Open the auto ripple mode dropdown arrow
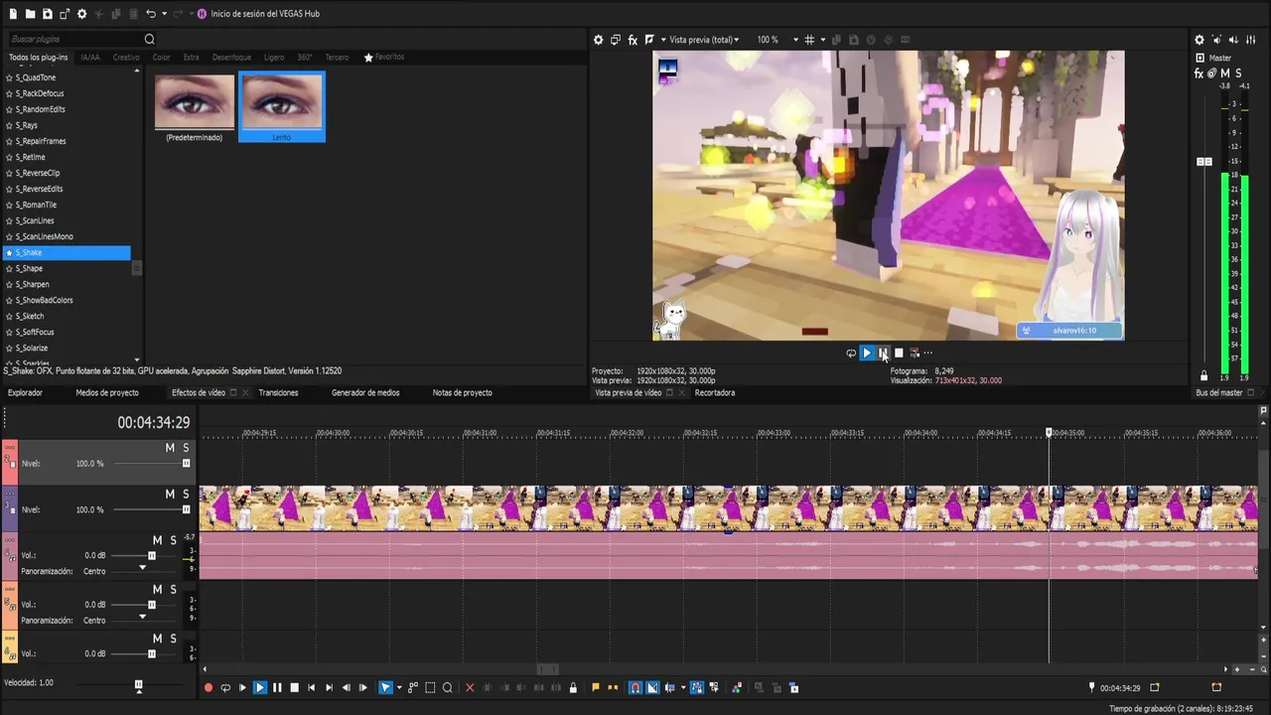 [x=683, y=687]
